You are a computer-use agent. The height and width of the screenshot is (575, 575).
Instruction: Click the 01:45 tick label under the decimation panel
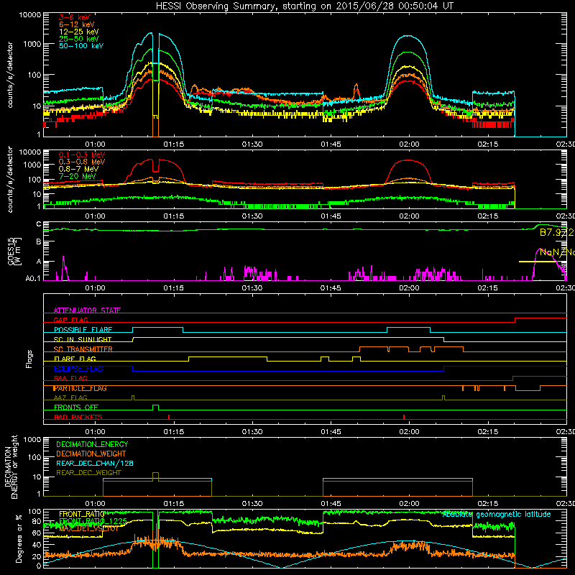pyautogui.click(x=331, y=504)
